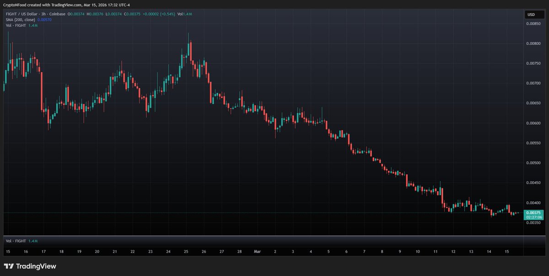Select the SMA (200, close) indicator legend

[20, 20]
